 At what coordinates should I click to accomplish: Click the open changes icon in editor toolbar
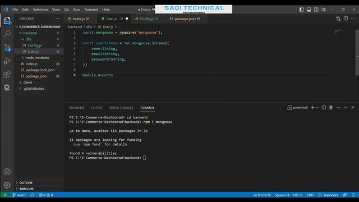coord(338,19)
